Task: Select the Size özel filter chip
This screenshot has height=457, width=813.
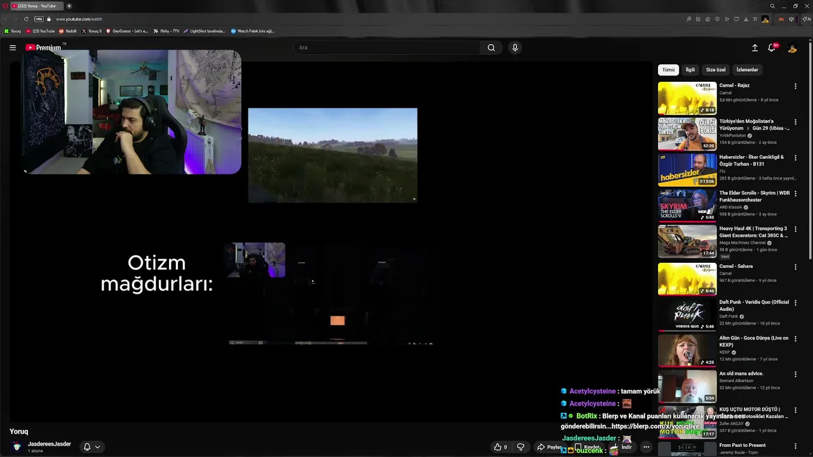Action: point(716,70)
